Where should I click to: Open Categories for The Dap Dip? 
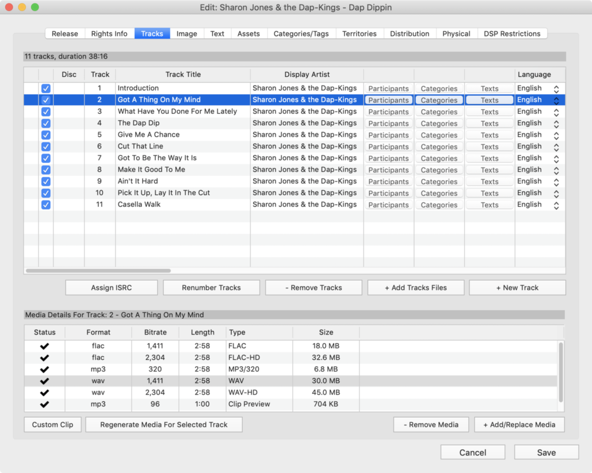[x=439, y=124]
